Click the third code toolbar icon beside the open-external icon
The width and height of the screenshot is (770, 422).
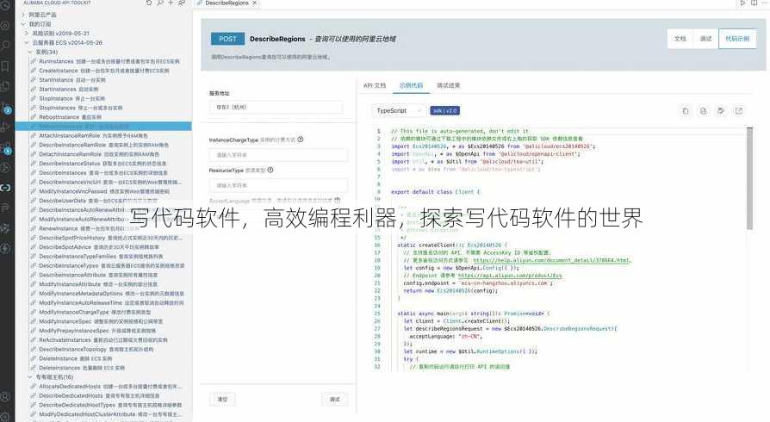[721, 111]
